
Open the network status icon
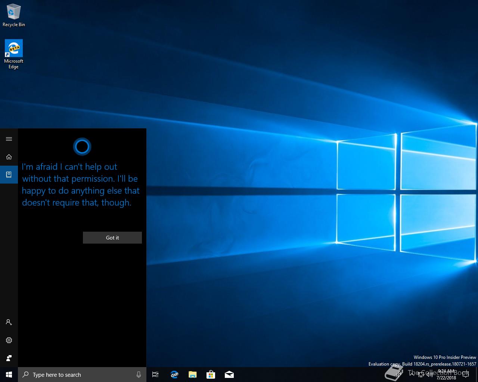pyautogui.click(x=421, y=375)
